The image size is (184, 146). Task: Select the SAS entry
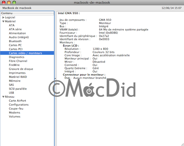click(x=11, y=85)
